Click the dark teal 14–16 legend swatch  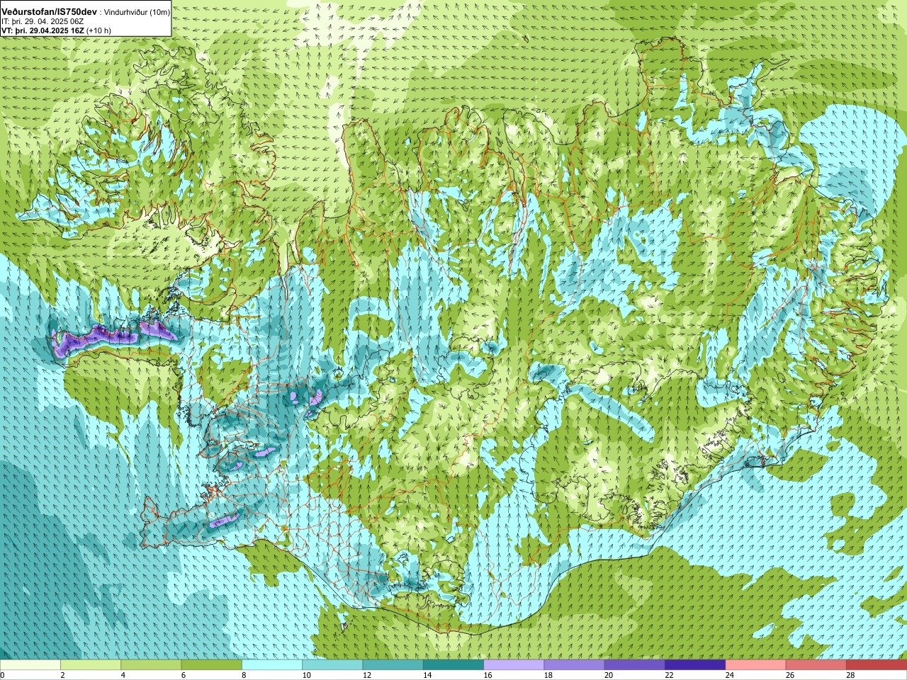point(453,665)
